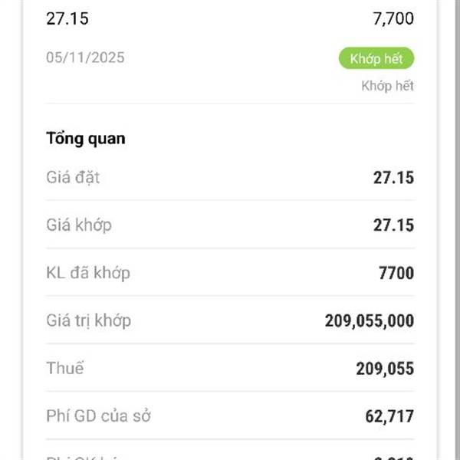Tap the partially visible fee value at bottom
Viewport: 460px width, 460px height.
394,457
